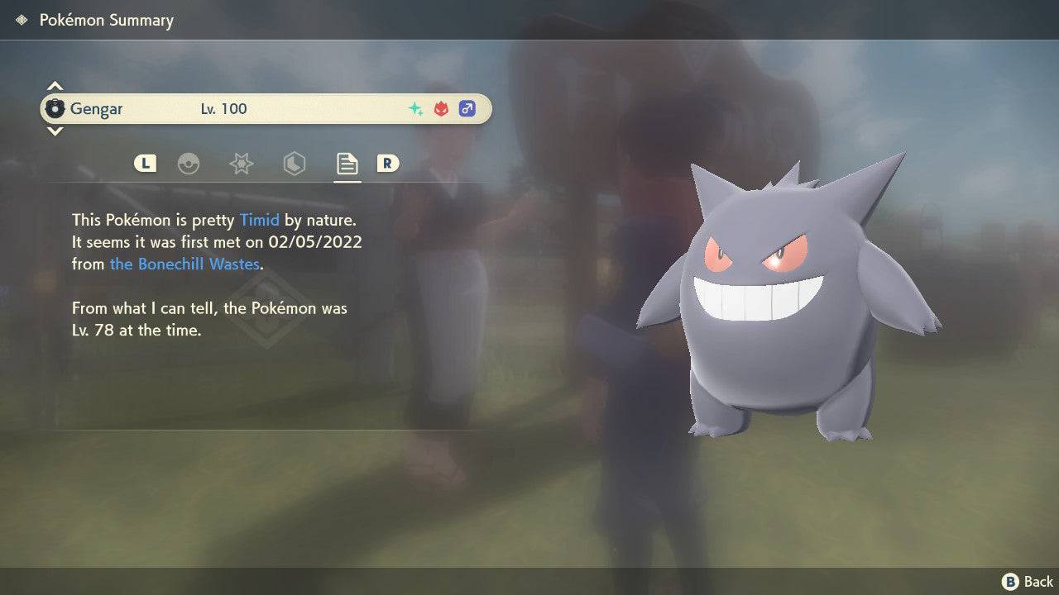Click the Pokémon Summary header text

[x=107, y=20]
